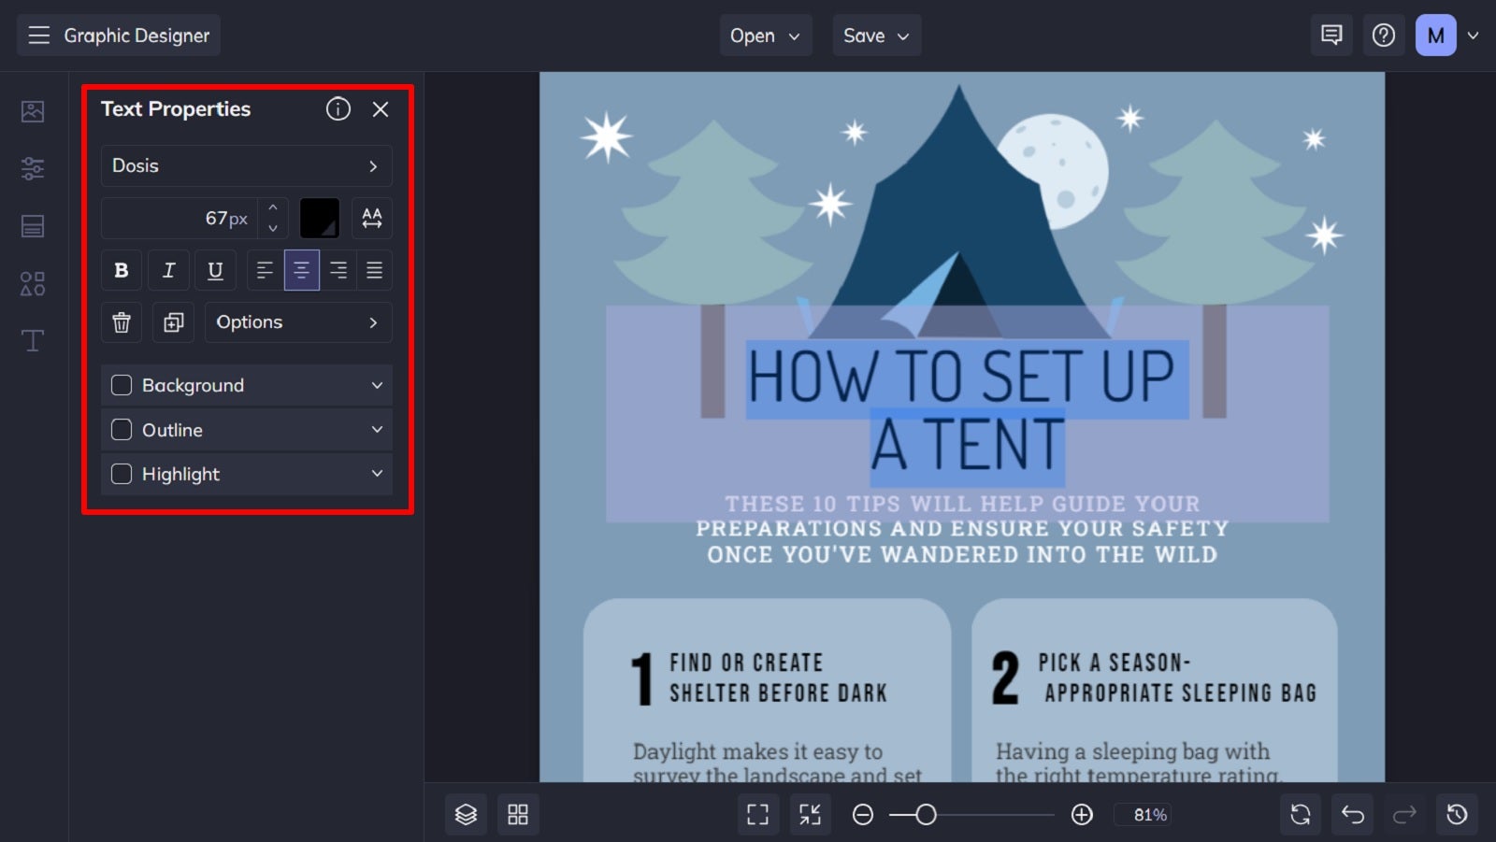Screen dimensions: 1496x842
Task: Select the Shapes tool in the sidebar
Action: coord(33,283)
